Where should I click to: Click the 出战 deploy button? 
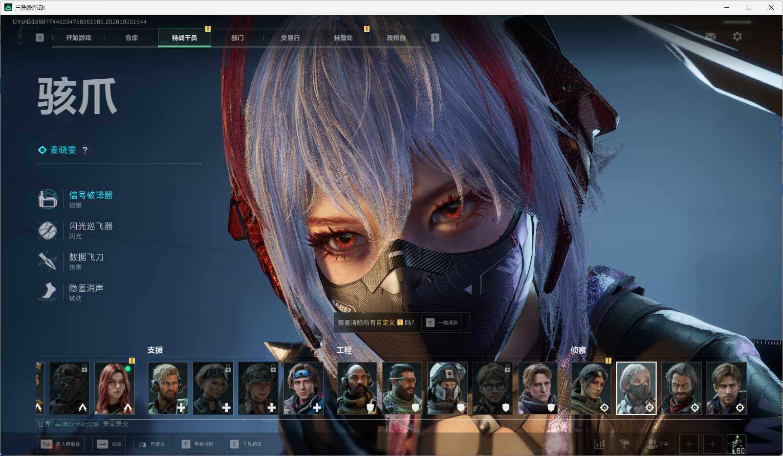pyautogui.click(x=109, y=444)
